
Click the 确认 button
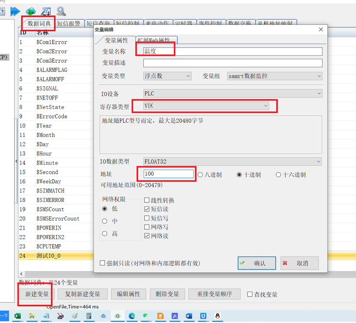click(257, 263)
